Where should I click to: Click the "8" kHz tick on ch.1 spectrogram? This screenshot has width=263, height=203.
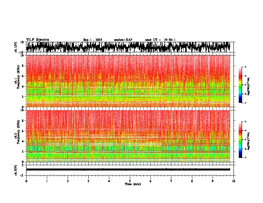coord(23,66)
